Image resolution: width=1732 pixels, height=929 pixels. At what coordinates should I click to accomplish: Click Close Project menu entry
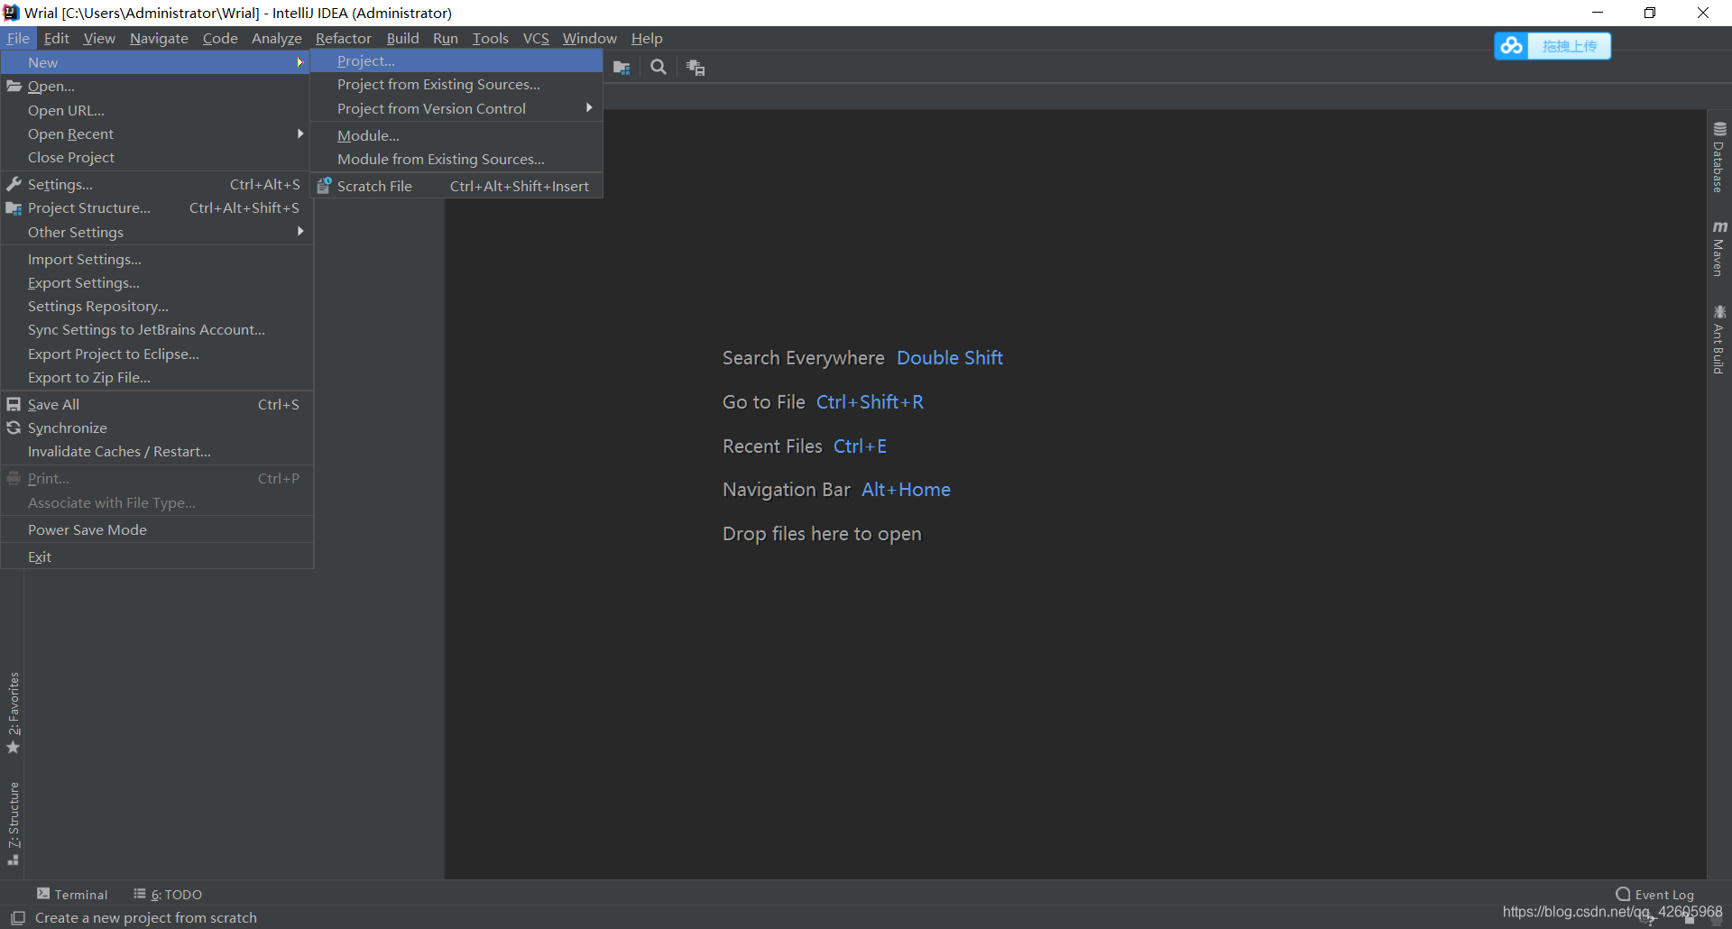pos(157,157)
